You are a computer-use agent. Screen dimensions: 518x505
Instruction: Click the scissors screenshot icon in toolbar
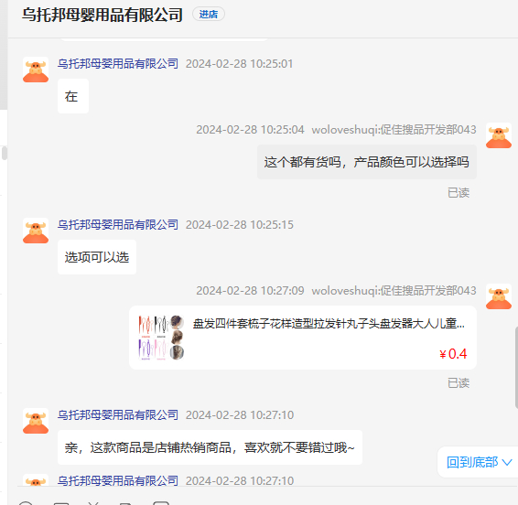[x=93, y=503]
